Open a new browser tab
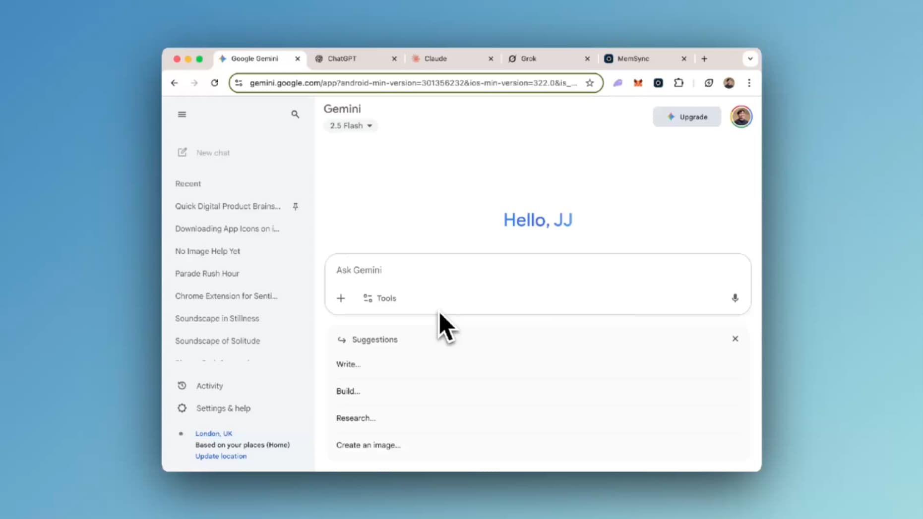 click(704, 59)
